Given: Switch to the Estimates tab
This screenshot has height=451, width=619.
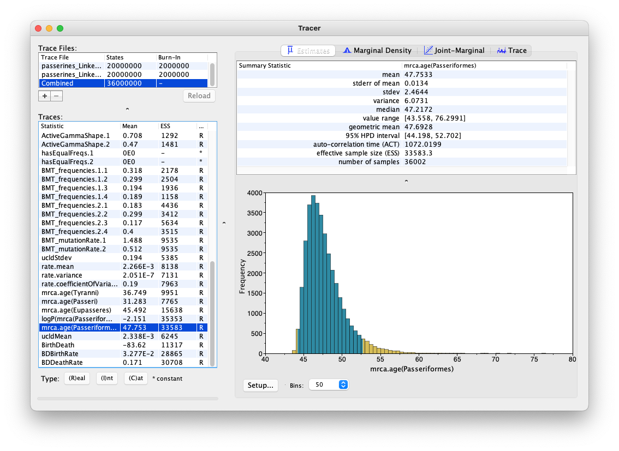Looking at the screenshot, I should (x=308, y=51).
